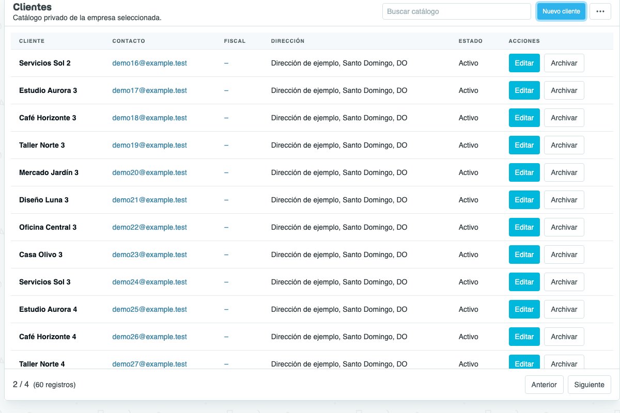Image resolution: width=620 pixels, height=413 pixels.
Task: Open email link demo16@example.test
Action: [x=150, y=63]
